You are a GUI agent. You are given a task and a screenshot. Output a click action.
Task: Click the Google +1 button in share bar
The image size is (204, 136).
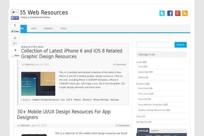pos(15,44)
